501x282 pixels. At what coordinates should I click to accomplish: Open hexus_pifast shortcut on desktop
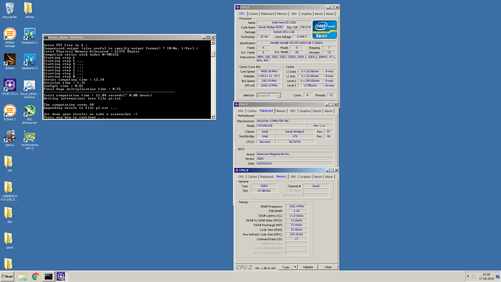[x=29, y=89]
